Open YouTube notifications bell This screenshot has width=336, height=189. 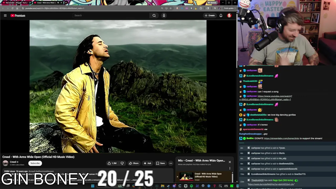(221, 15)
